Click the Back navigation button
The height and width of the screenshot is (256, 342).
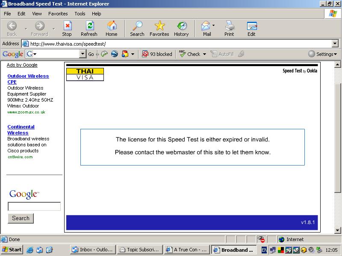[x=12, y=29]
